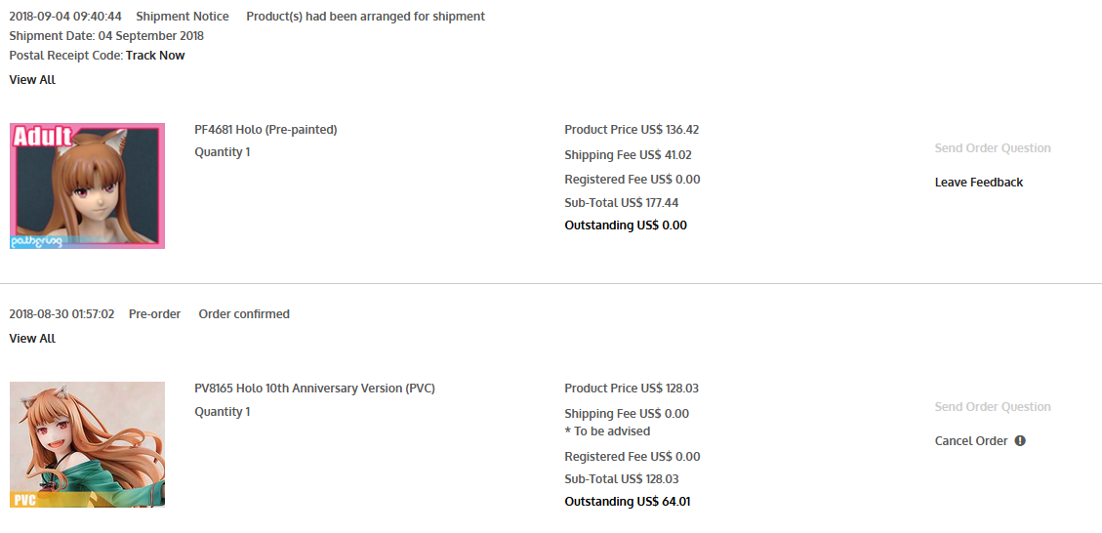Click the PVC badge on second thumbnail
The image size is (1102, 533).
pos(23,501)
